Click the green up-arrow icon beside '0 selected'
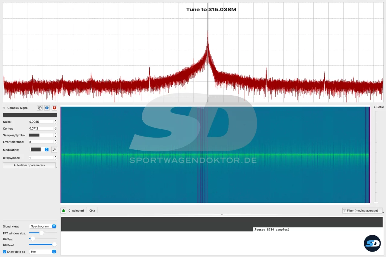 [x=63, y=211]
